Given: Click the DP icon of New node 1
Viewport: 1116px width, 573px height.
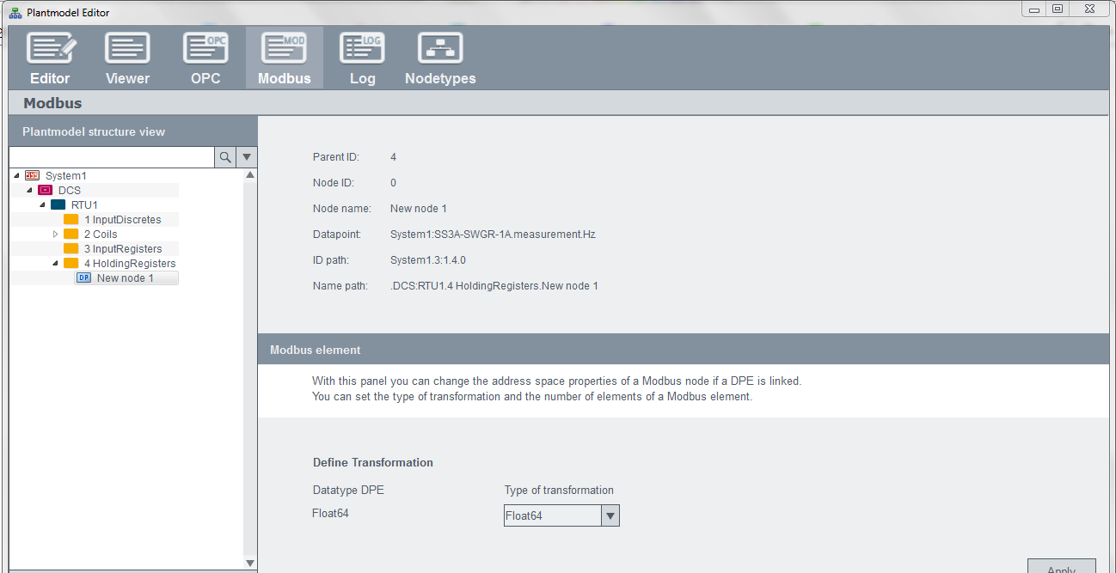Looking at the screenshot, I should (84, 278).
